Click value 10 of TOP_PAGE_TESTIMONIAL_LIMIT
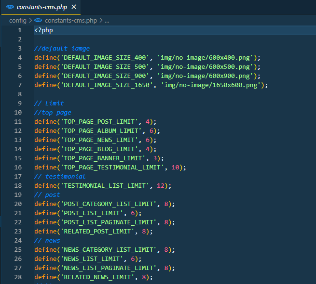Image resolution: width=316 pixels, height=284 pixels. [x=175, y=168]
